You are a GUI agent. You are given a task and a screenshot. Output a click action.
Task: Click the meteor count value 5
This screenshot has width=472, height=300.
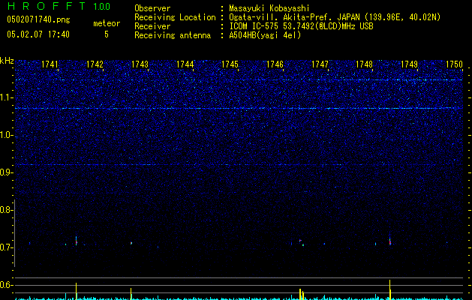click(x=107, y=34)
